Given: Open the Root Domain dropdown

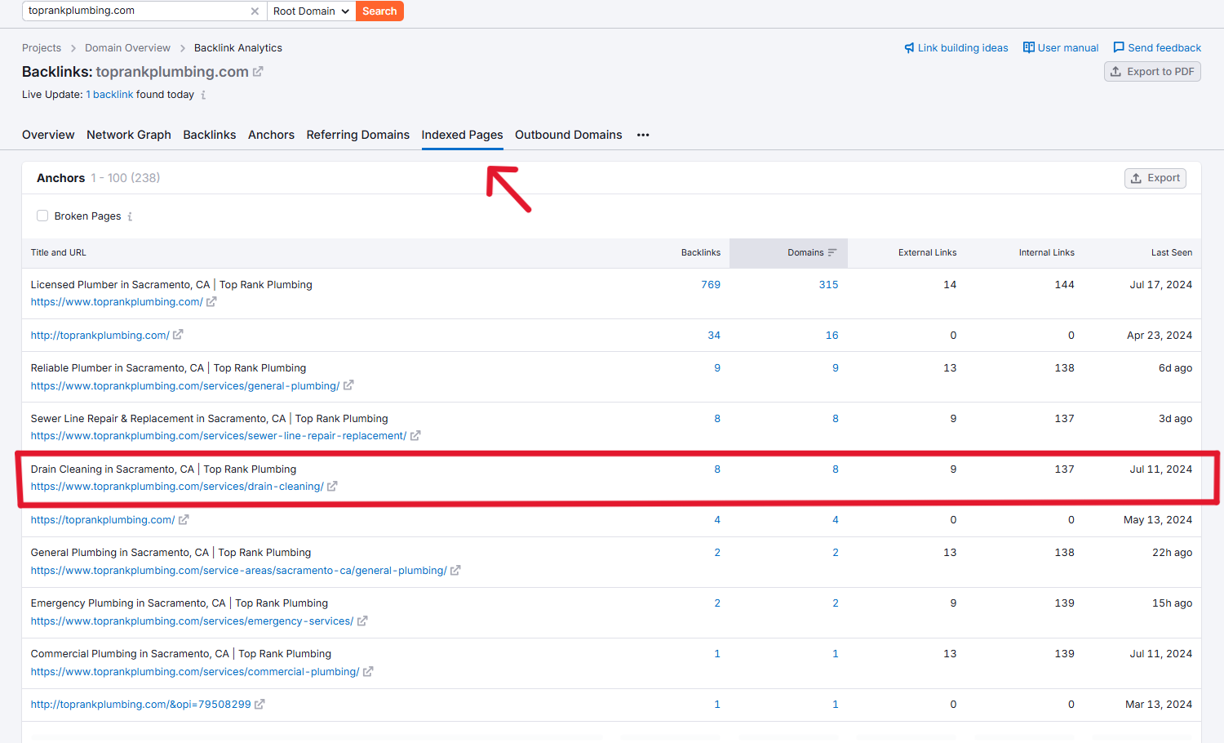Looking at the screenshot, I should coord(312,11).
